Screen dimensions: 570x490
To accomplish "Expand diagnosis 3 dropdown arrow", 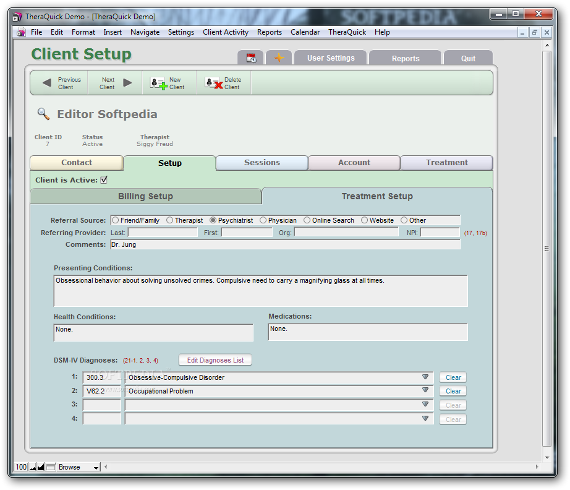I will point(425,404).
